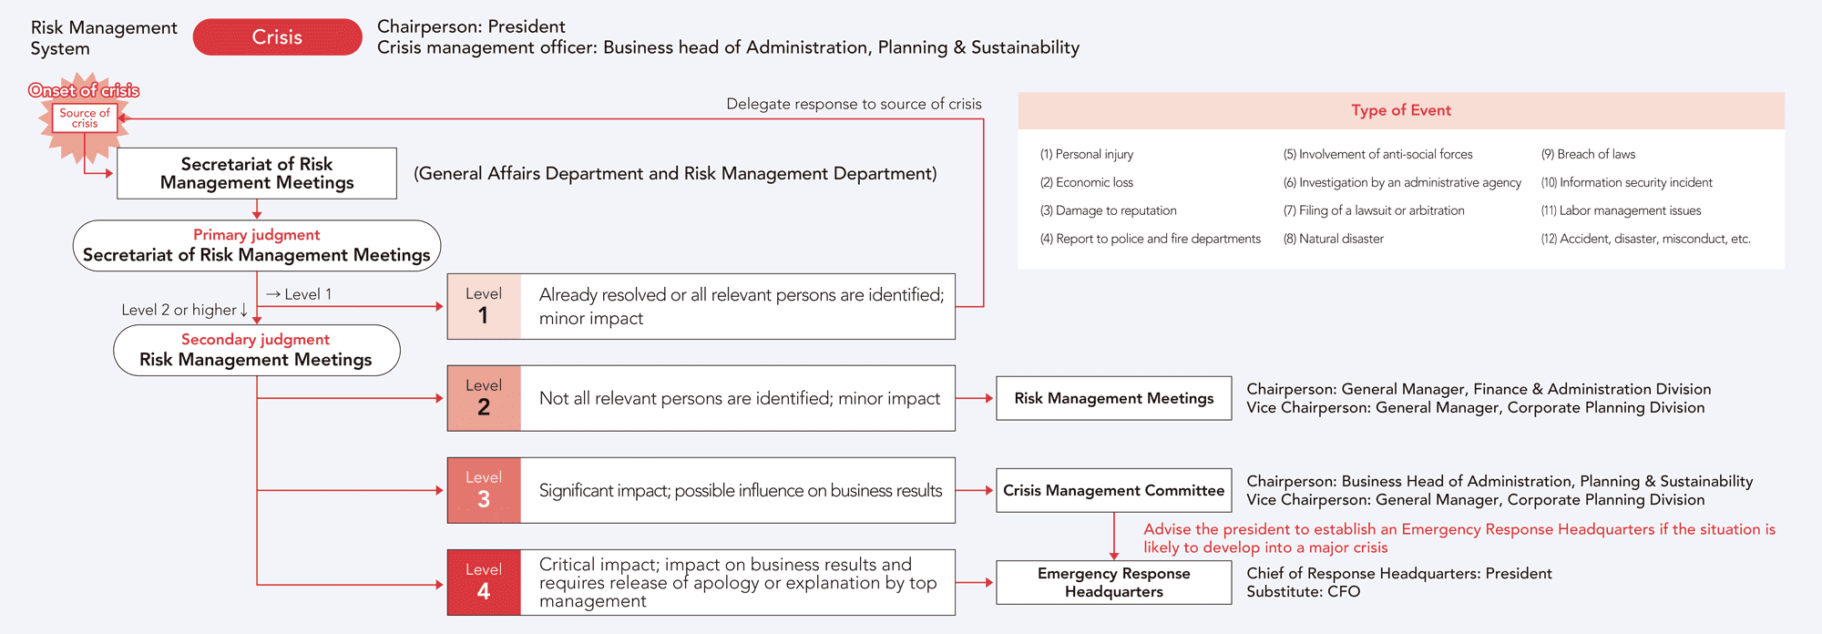
Task: Click the Natural disaster event item
Action: (x=1334, y=240)
